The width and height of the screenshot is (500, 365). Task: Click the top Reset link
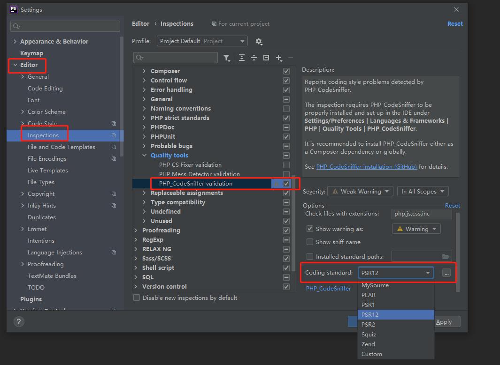point(455,24)
